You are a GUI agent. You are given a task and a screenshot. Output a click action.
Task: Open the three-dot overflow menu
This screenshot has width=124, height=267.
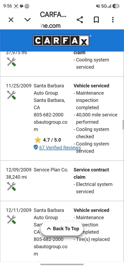pos(113,20)
